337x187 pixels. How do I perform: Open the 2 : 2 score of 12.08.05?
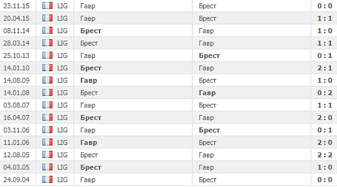[325, 155]
